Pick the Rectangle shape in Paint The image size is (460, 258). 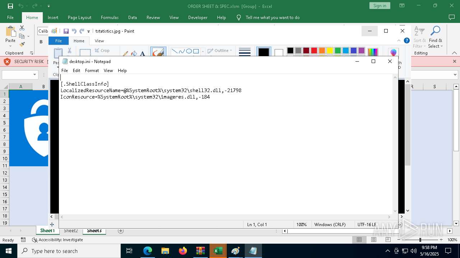[196, 51]
